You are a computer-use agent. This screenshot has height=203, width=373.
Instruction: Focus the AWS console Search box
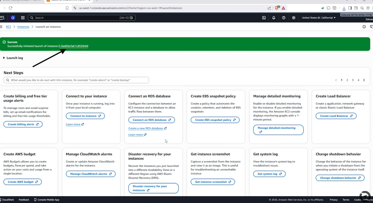pos(82,18)
